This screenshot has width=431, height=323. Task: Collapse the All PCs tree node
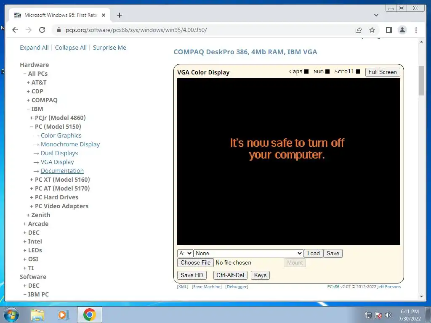[x=35, y=74]
